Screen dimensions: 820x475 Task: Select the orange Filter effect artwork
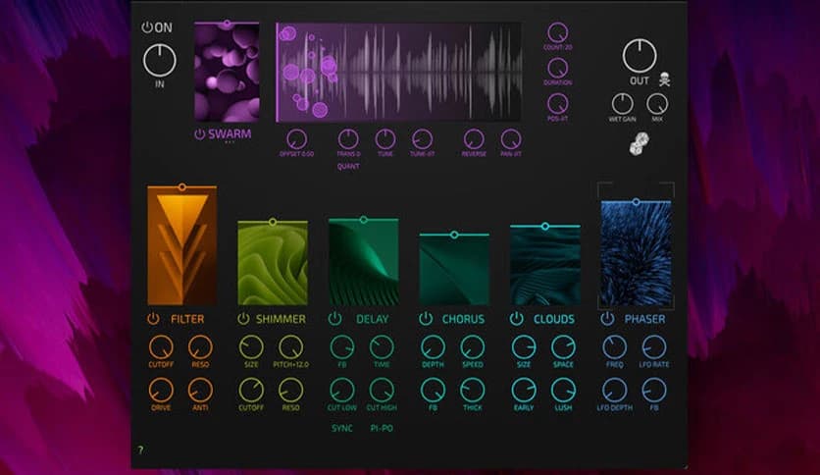182,246
